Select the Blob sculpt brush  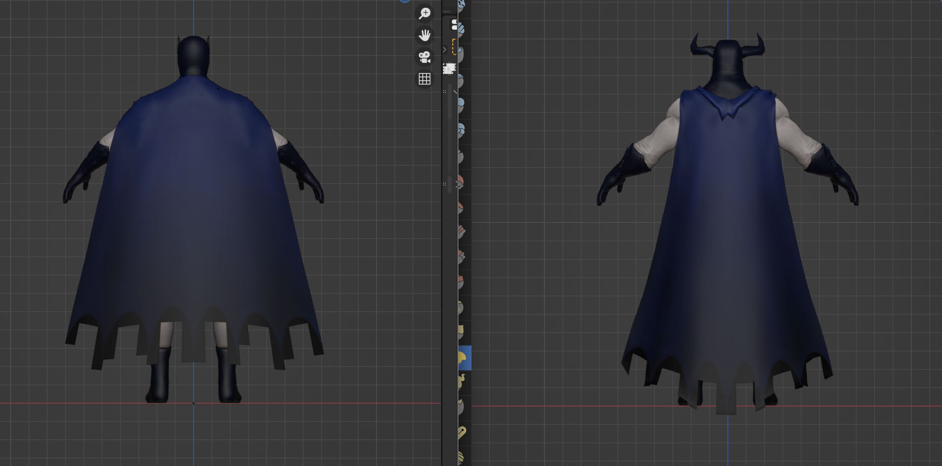461,130
